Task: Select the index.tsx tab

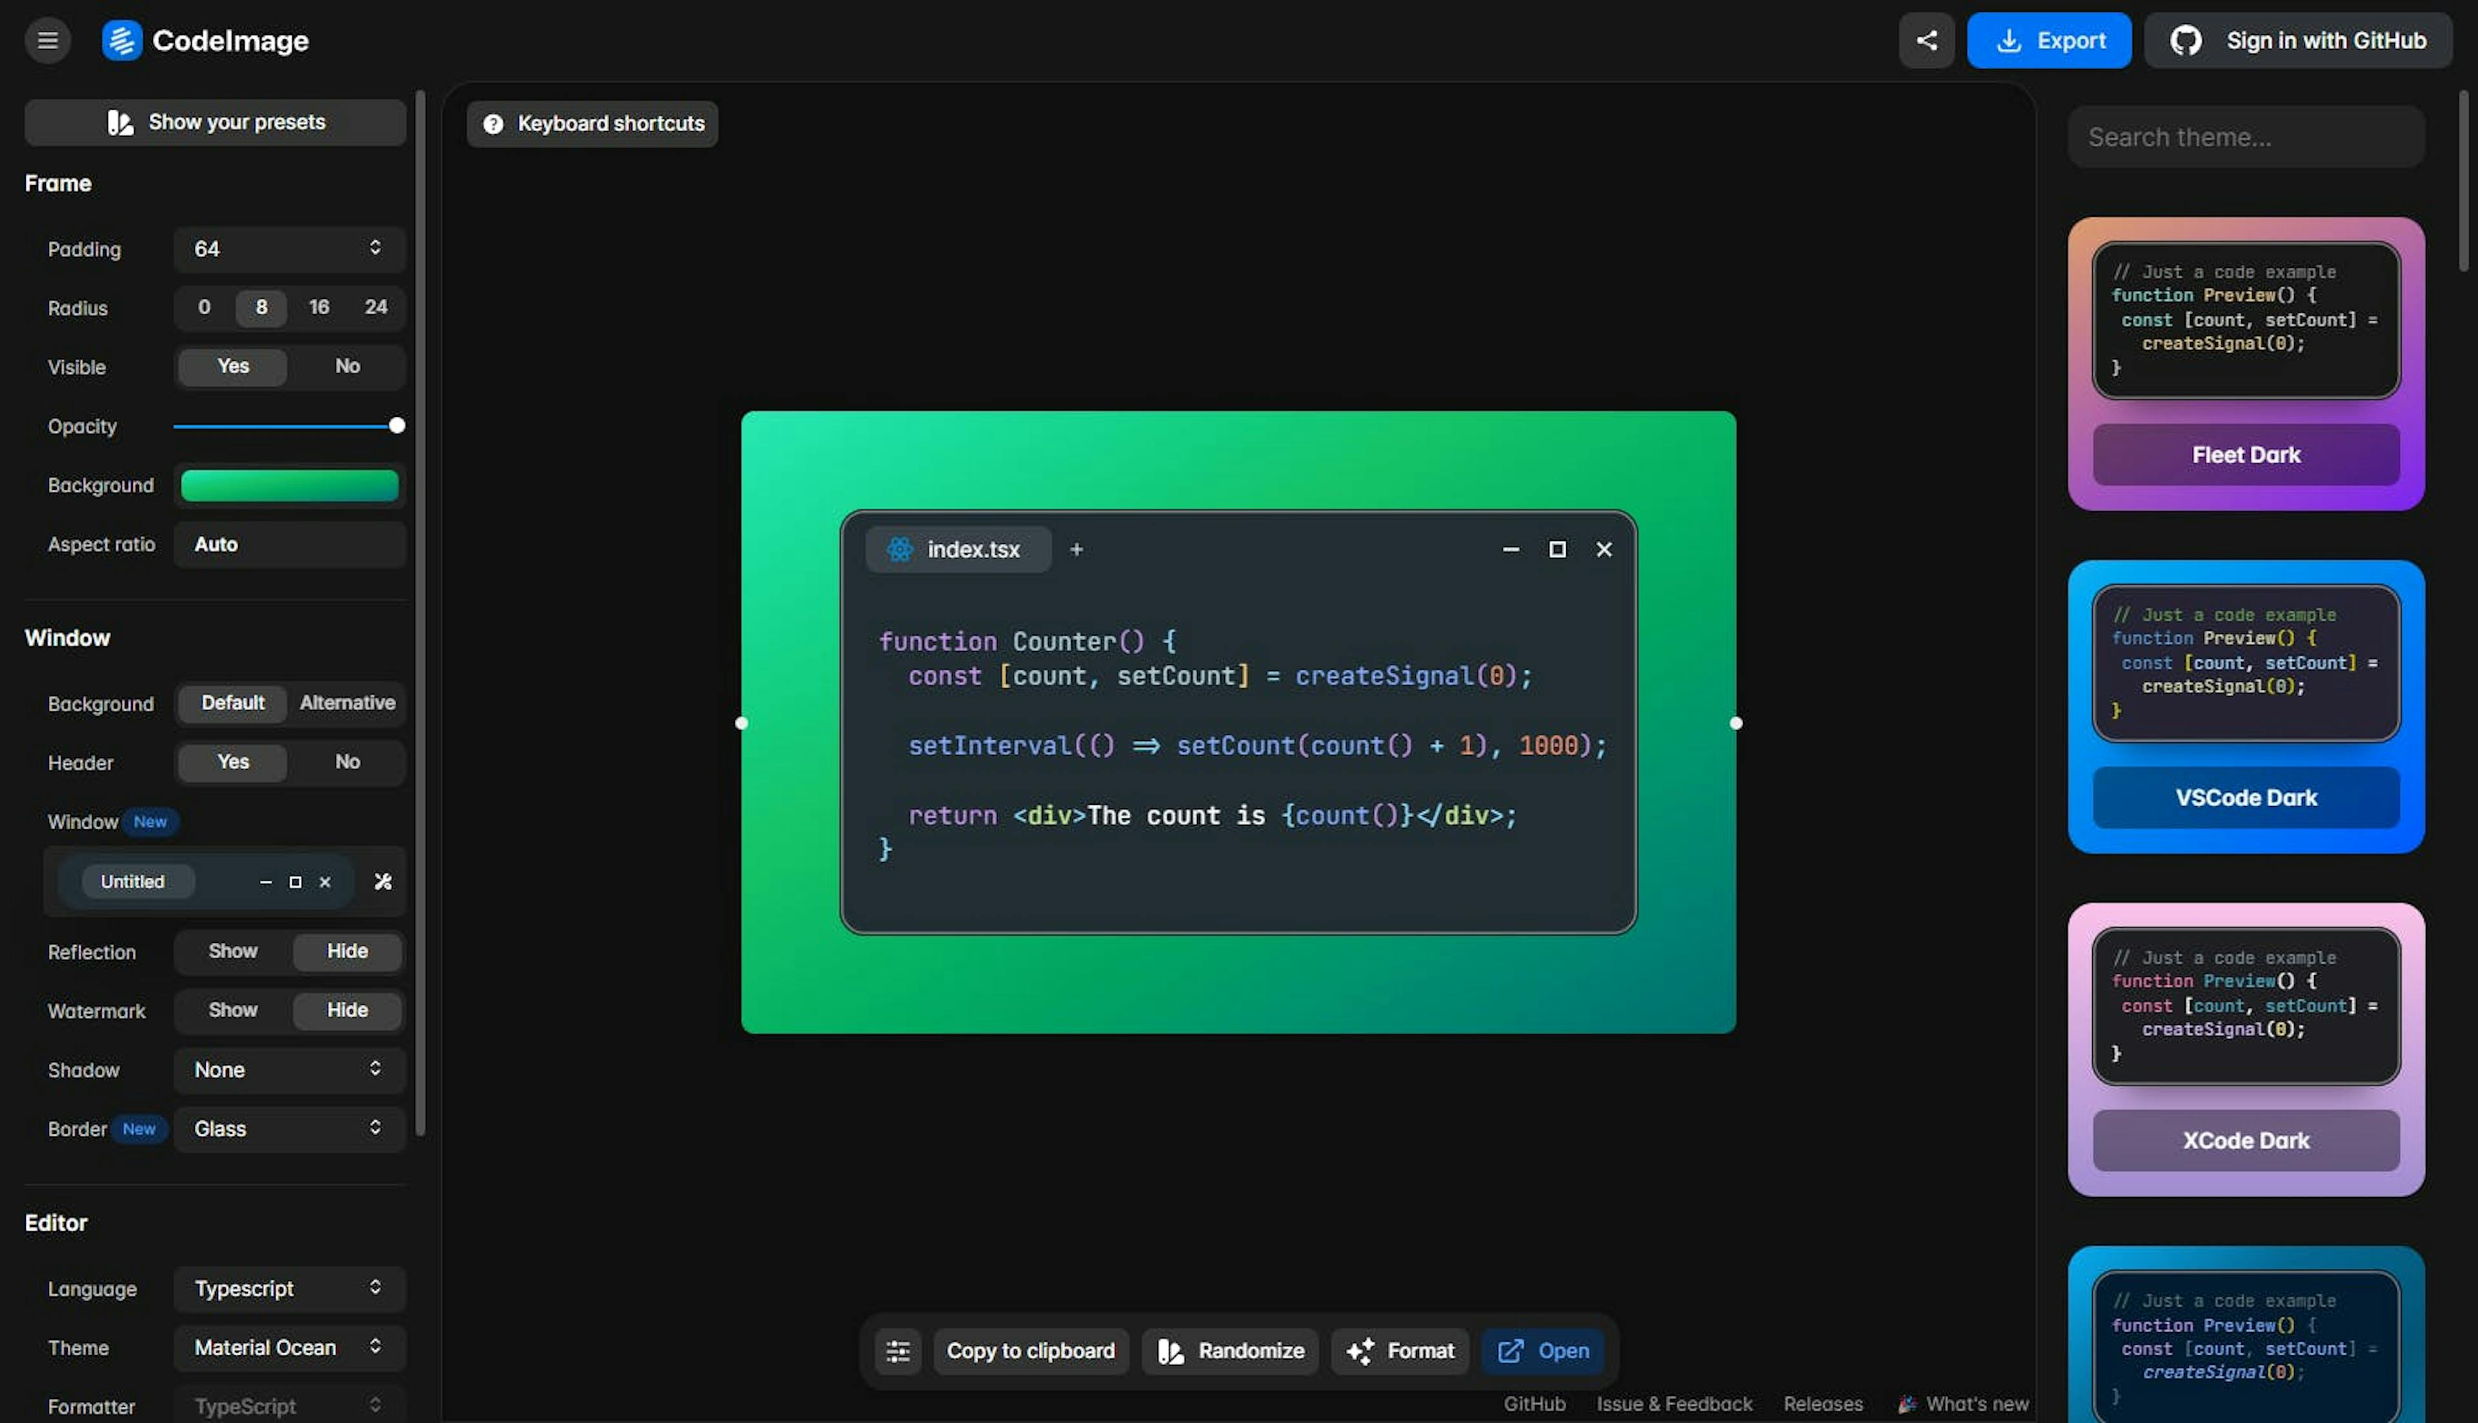Action: pyautogui.click(x=972, y=549)
